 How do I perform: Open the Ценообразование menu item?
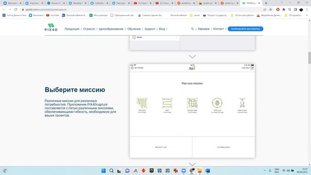(111, 29)
